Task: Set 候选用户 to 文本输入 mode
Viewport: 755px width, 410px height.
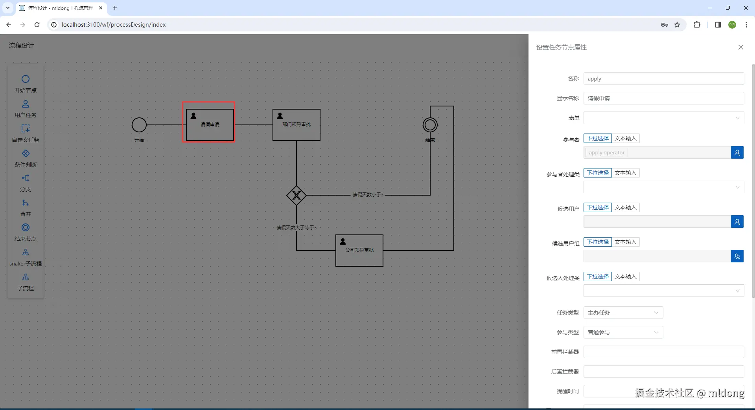Action: (626, 207)
